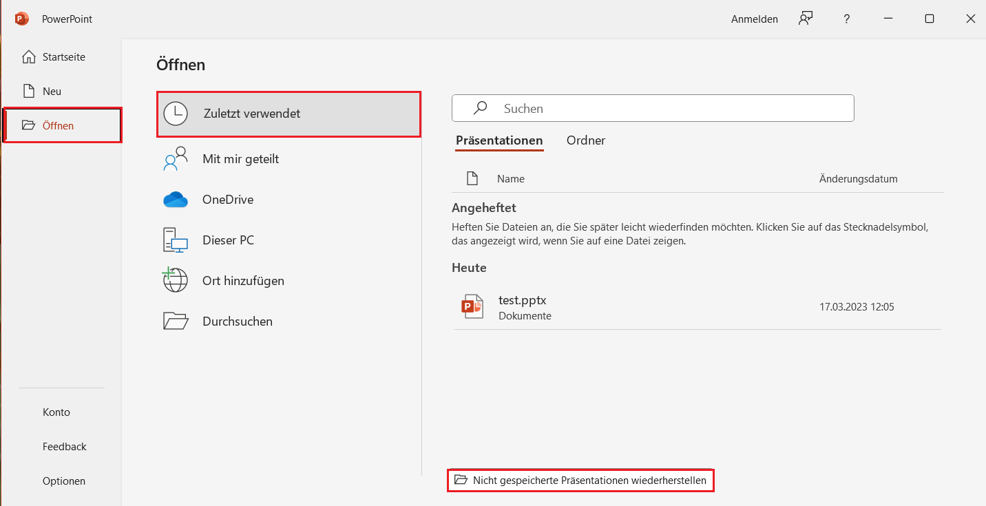Maximize the PowerPoint window
This screenshot has height=506, width=986.
[x=930, y=19]
